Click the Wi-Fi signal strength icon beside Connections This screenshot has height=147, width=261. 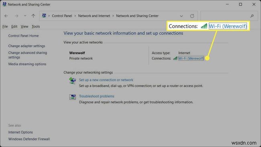click(x=175, y=58)
